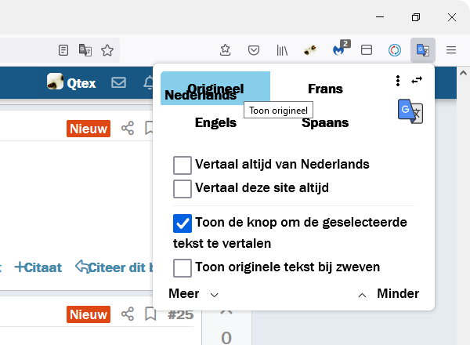Bookmark this page with star icon
Viewport: 470px width, 345px height.
pyautogui.click(x=107, y=50)
